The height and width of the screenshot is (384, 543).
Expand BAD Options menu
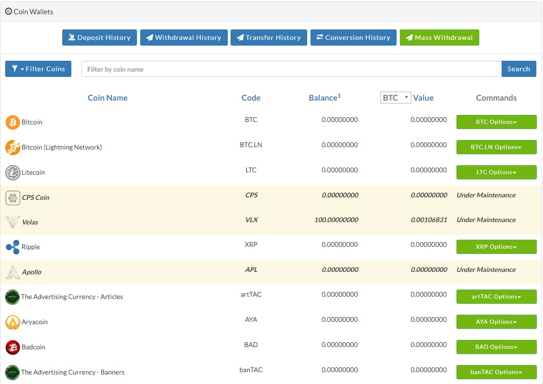tap(496, 347)
